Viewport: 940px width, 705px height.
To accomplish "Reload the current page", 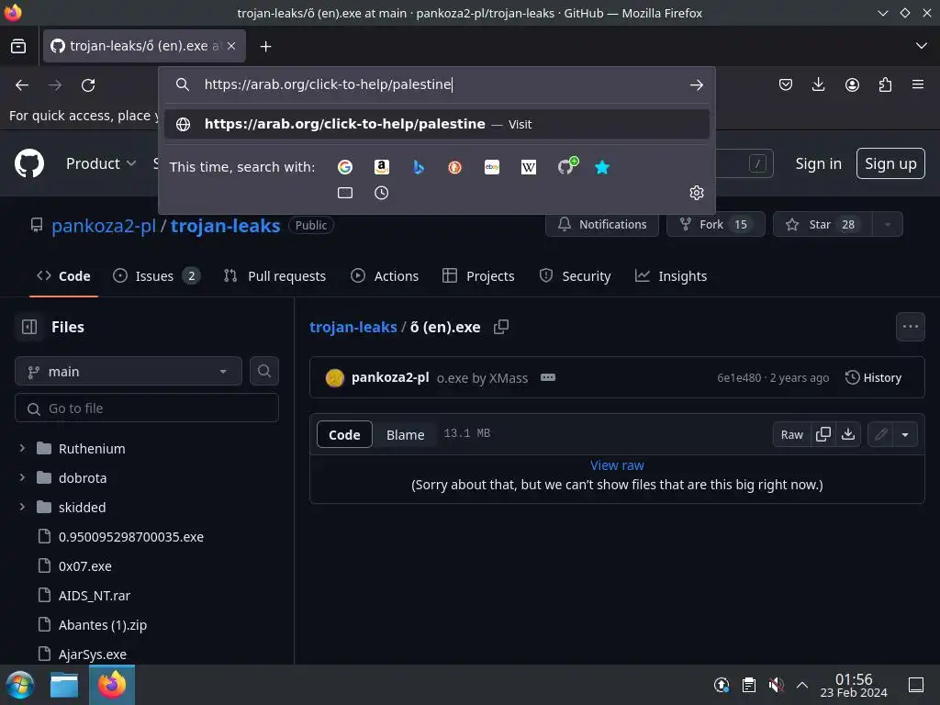I will pos(88,85).
